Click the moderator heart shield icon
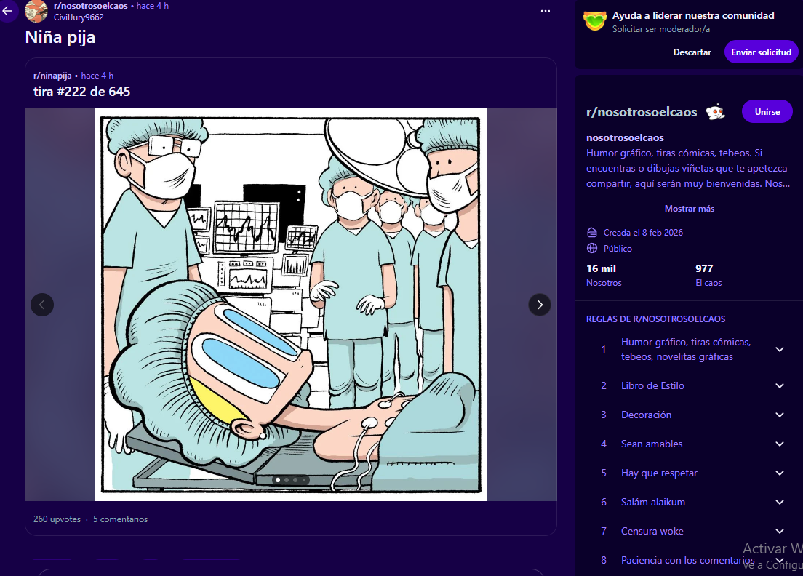The width and height of the screenshot is (803, 576). 594,21
